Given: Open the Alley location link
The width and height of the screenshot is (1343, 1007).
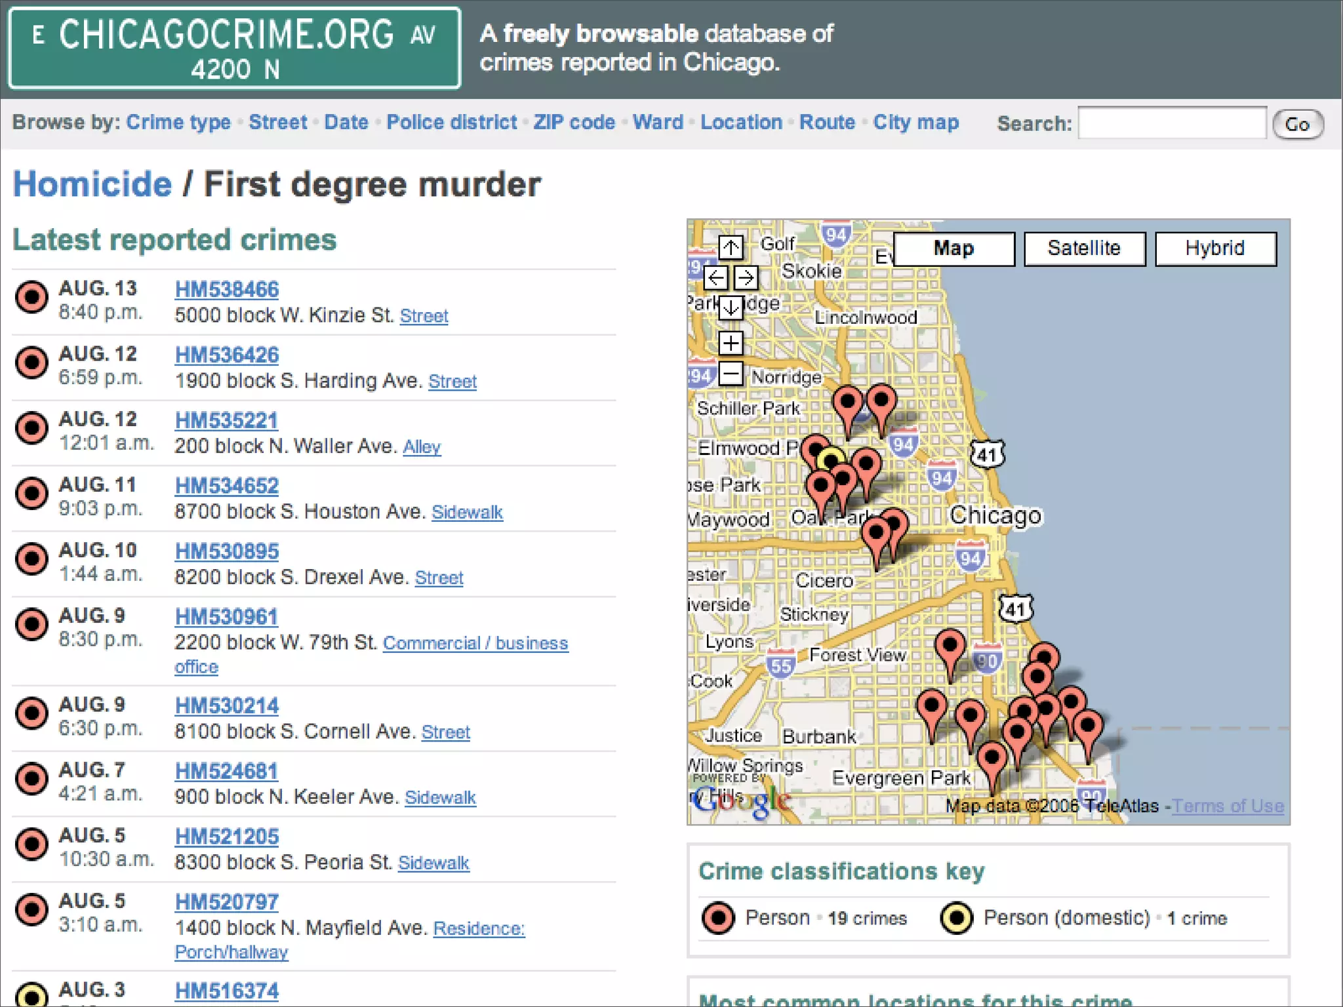Looking at the screenshot, I should [x=422, y=447].
